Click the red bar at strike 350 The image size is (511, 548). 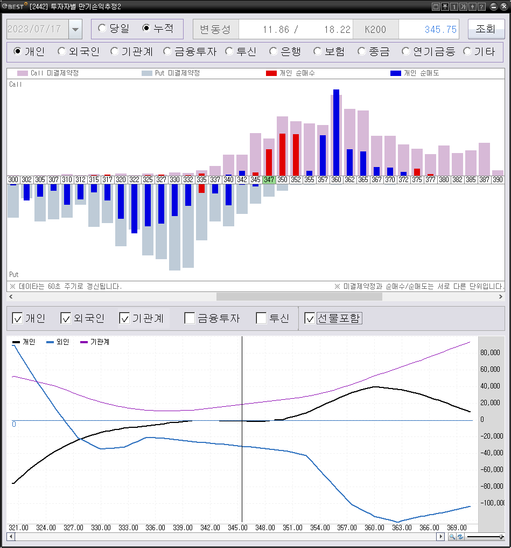point(282,155)
